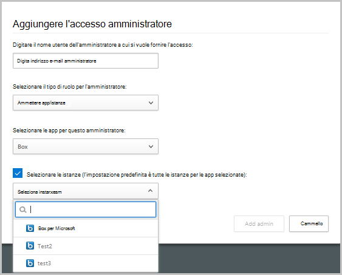Image resolution: width=342 pixels, height=275 pixels.
Task: Select the test3 instance
Action: tap(86, 263)
